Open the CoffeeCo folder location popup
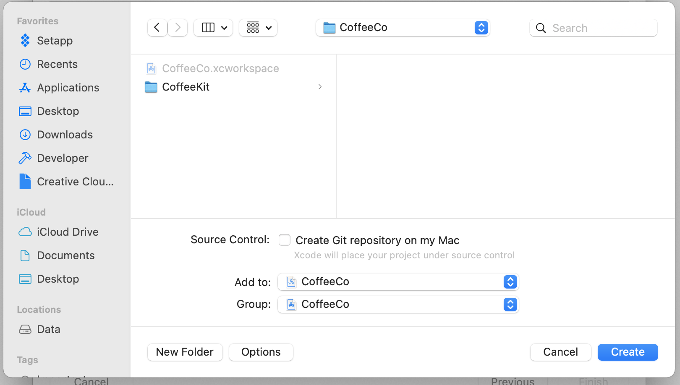The image size is (680, 385). [403, 28]
